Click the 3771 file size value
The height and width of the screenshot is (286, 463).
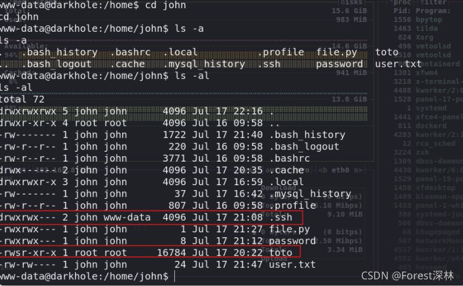[x=174, y=158]
